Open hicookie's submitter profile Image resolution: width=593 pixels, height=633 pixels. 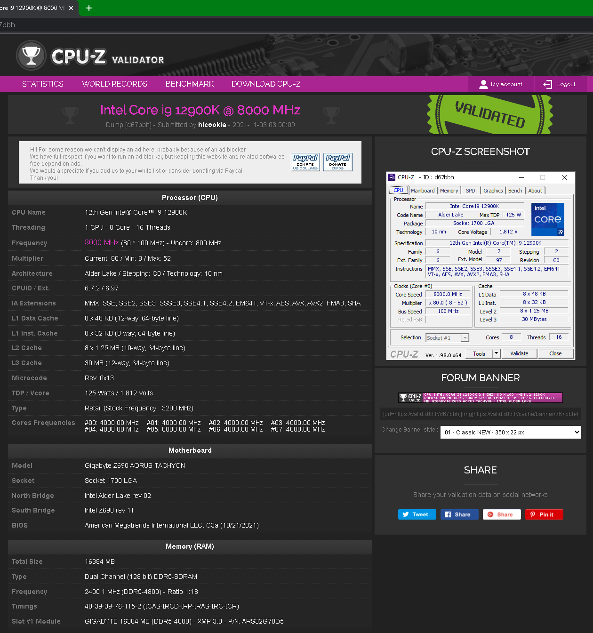(x=212, y=125)
